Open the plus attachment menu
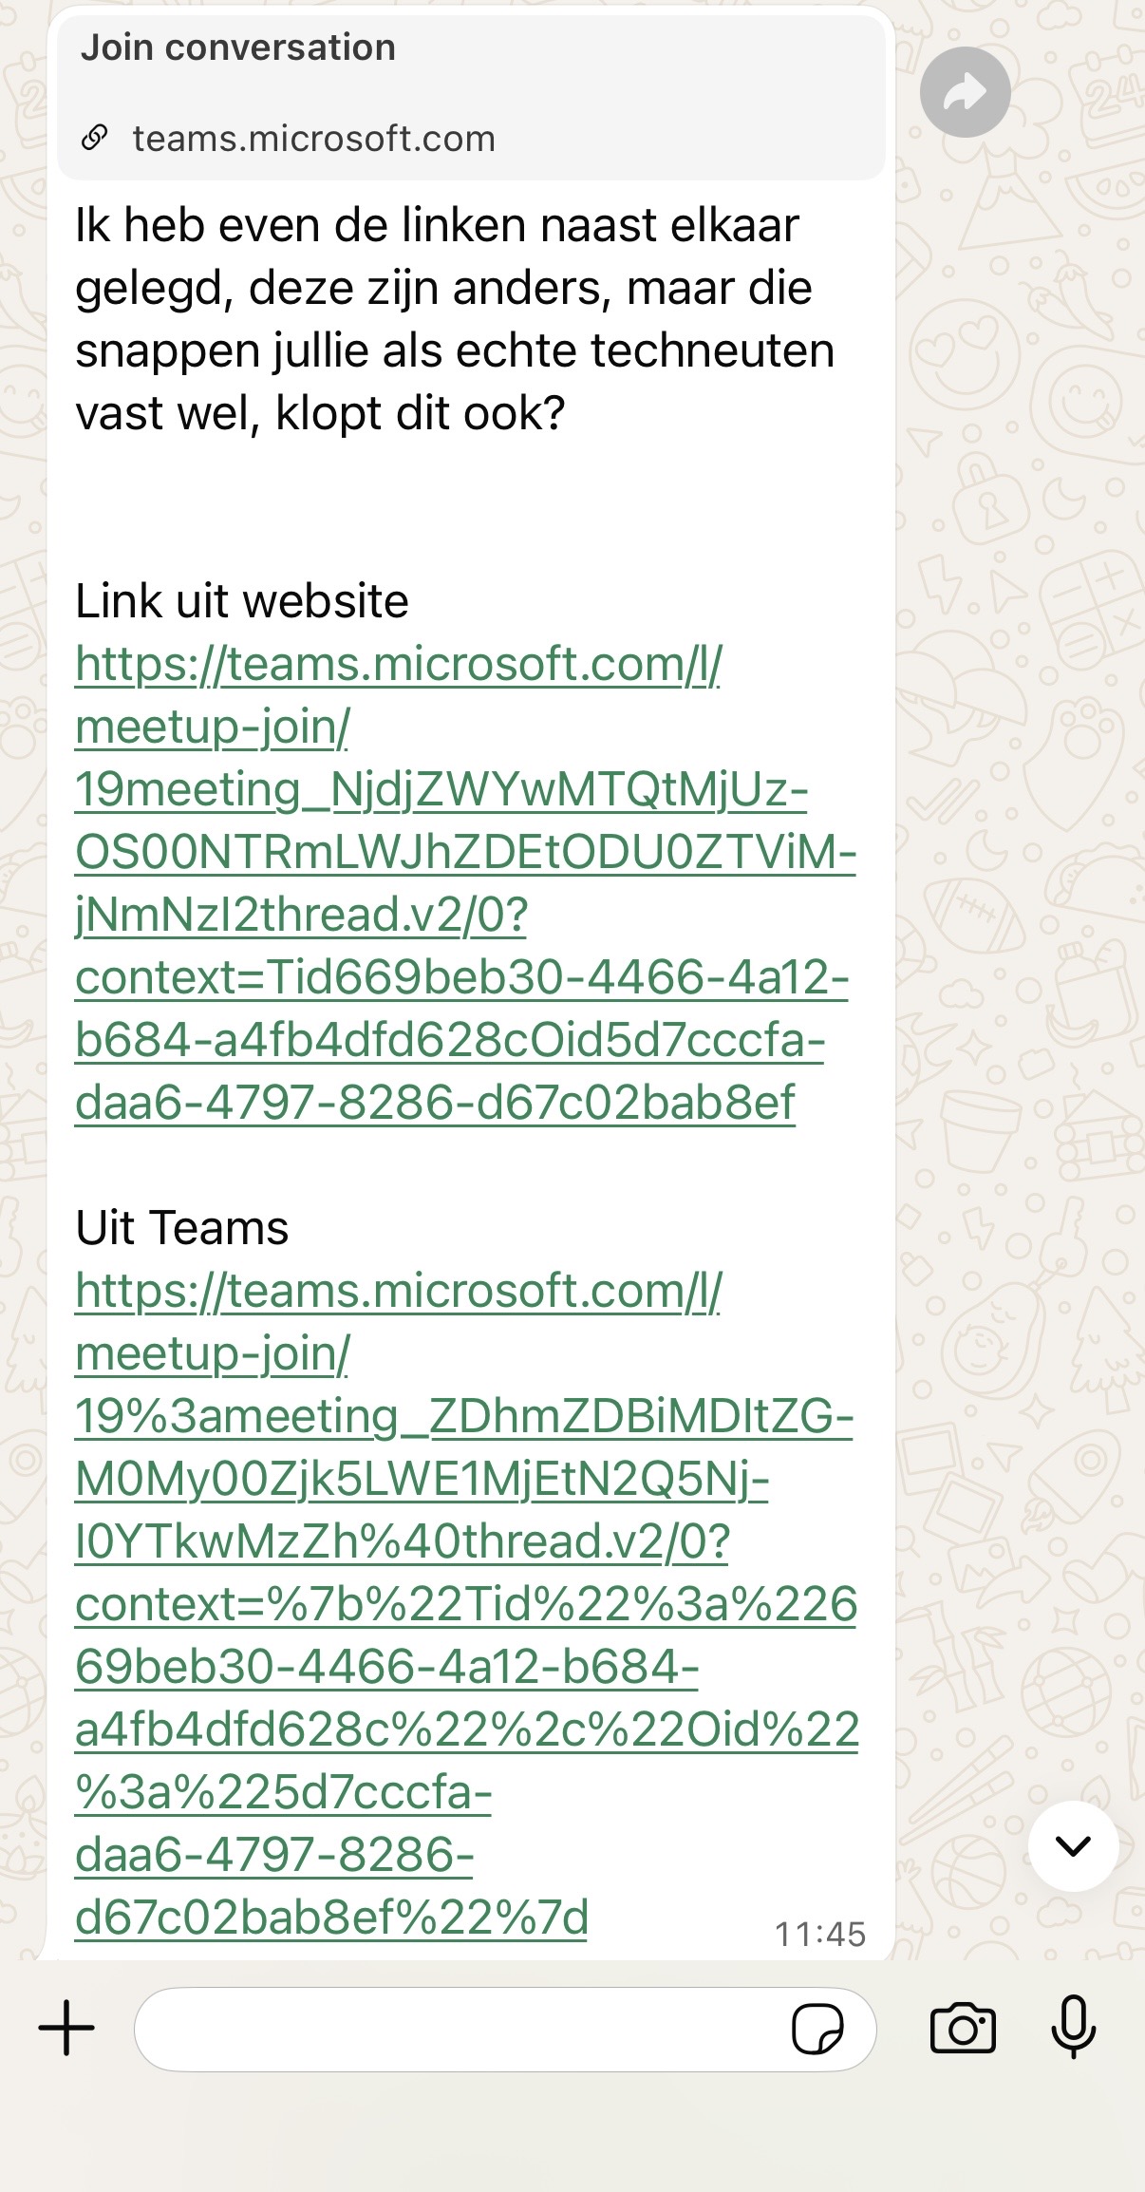Image resolution: width=1145 pixels, height=2192 pixels. click(66, 2028)
